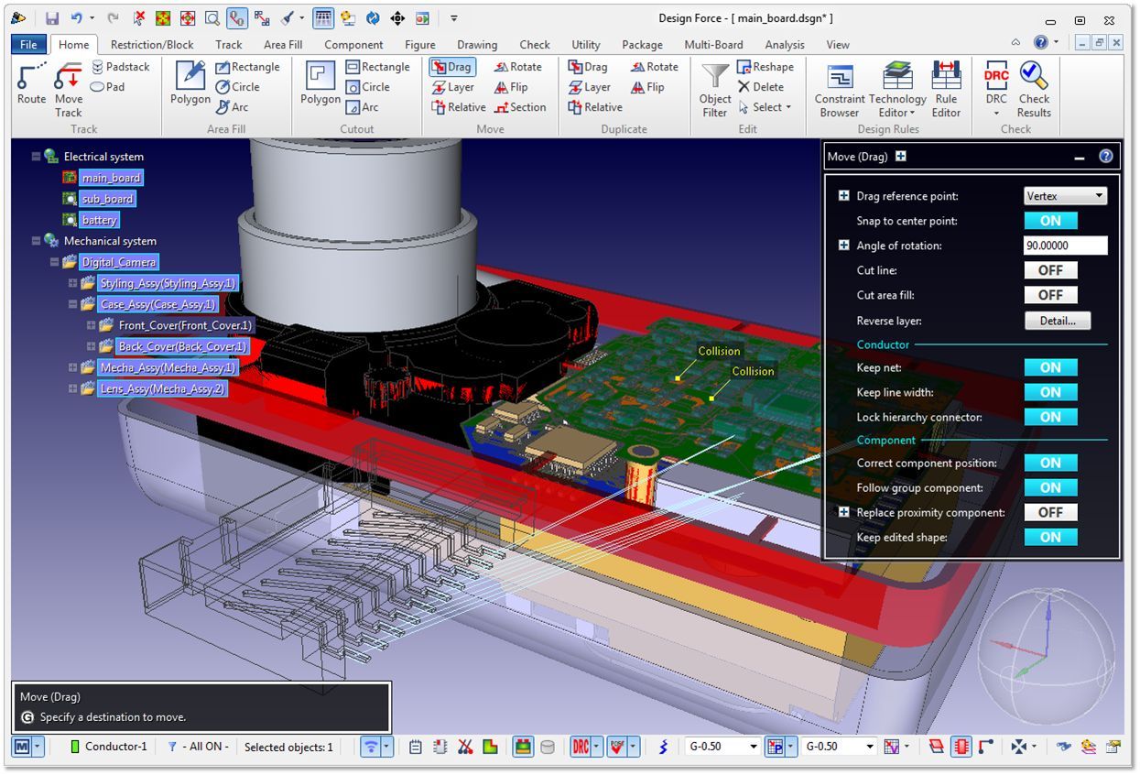Select the sub_board tree item
Viewport: 1140px width, 775px height.
106,199
